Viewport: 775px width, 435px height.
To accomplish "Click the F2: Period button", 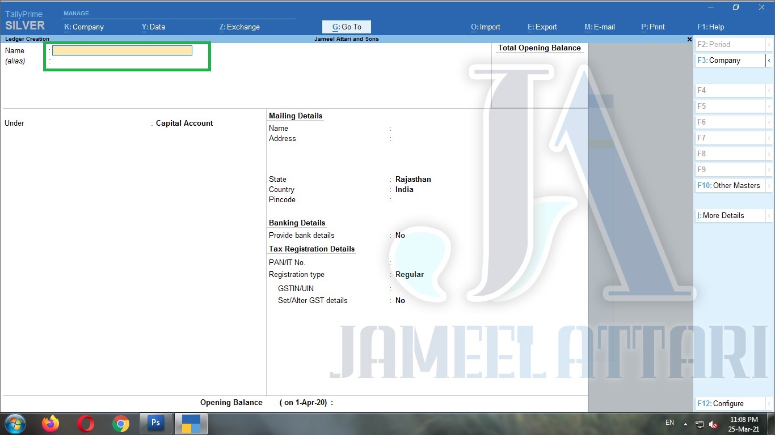I will click(x=730, y=44).
